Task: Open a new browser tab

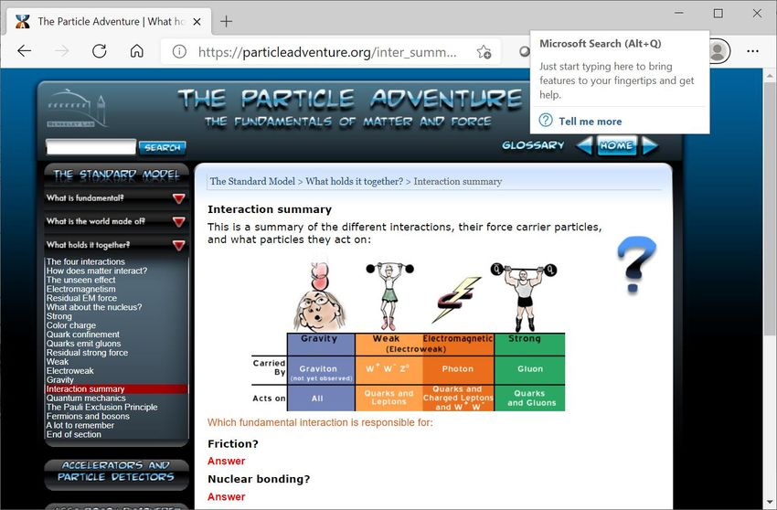Action: pyautogui.click(x=226, y=21)
